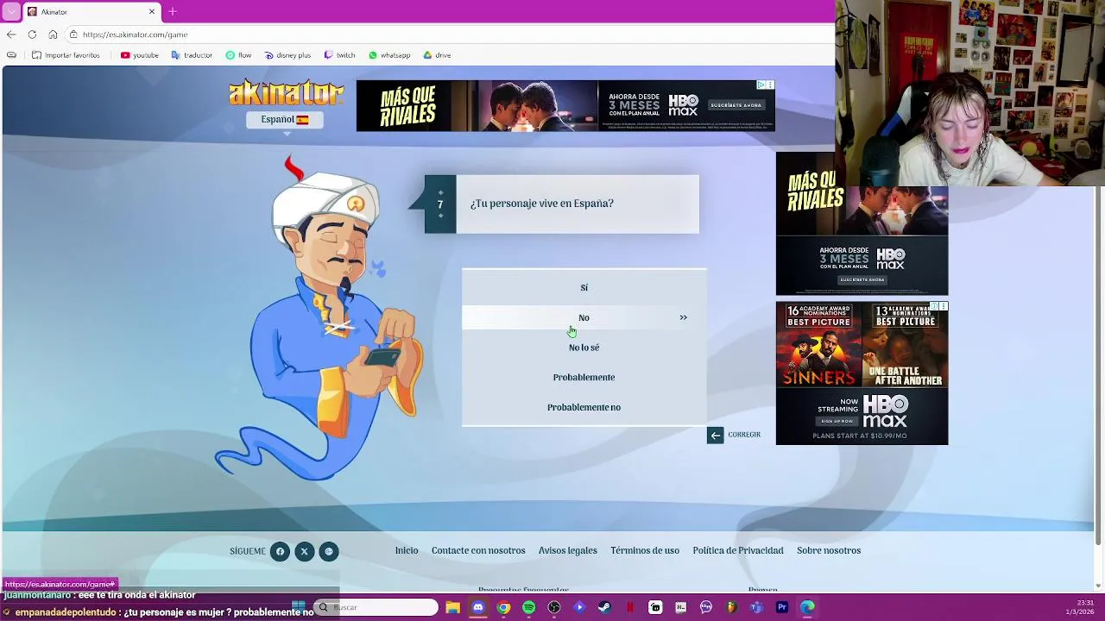1105x621 pixels.
Task: Go to Inicio footer link
Action: [x=407, y=550]
